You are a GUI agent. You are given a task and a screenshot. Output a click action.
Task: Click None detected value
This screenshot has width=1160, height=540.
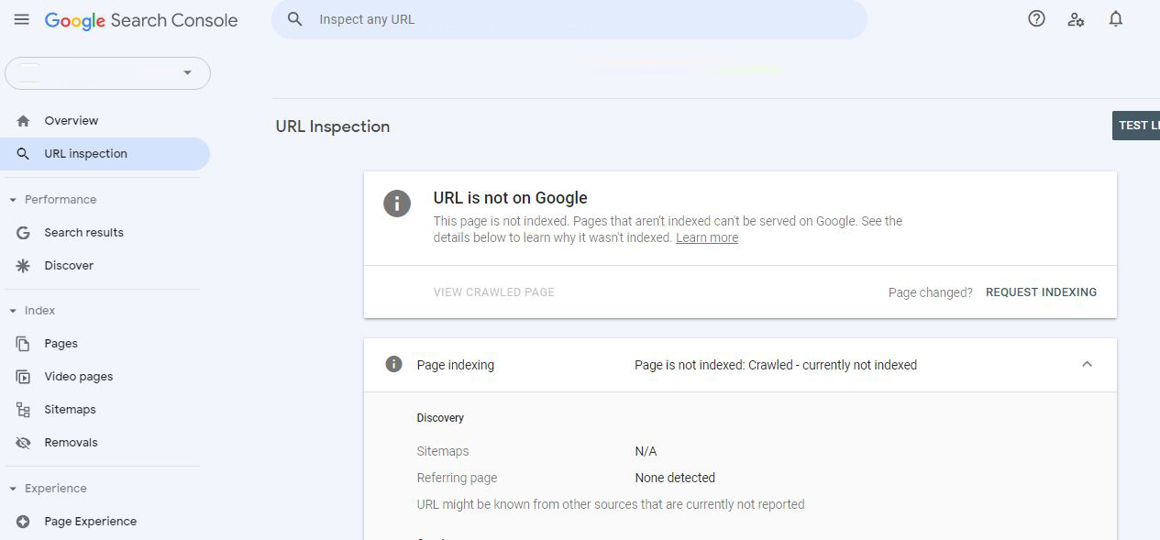coord(675,478)
